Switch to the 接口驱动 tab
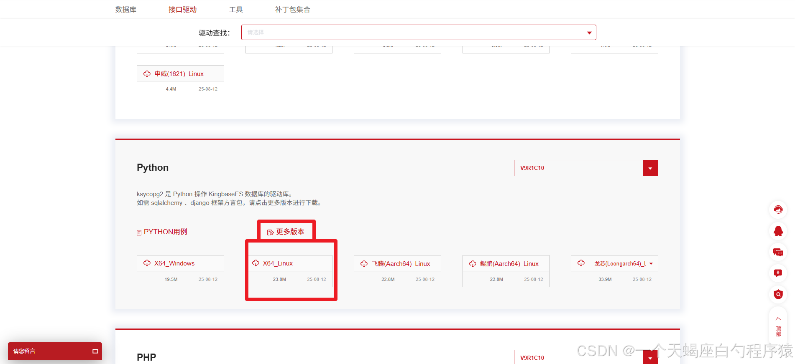795x364 pixels. (182, 10)
